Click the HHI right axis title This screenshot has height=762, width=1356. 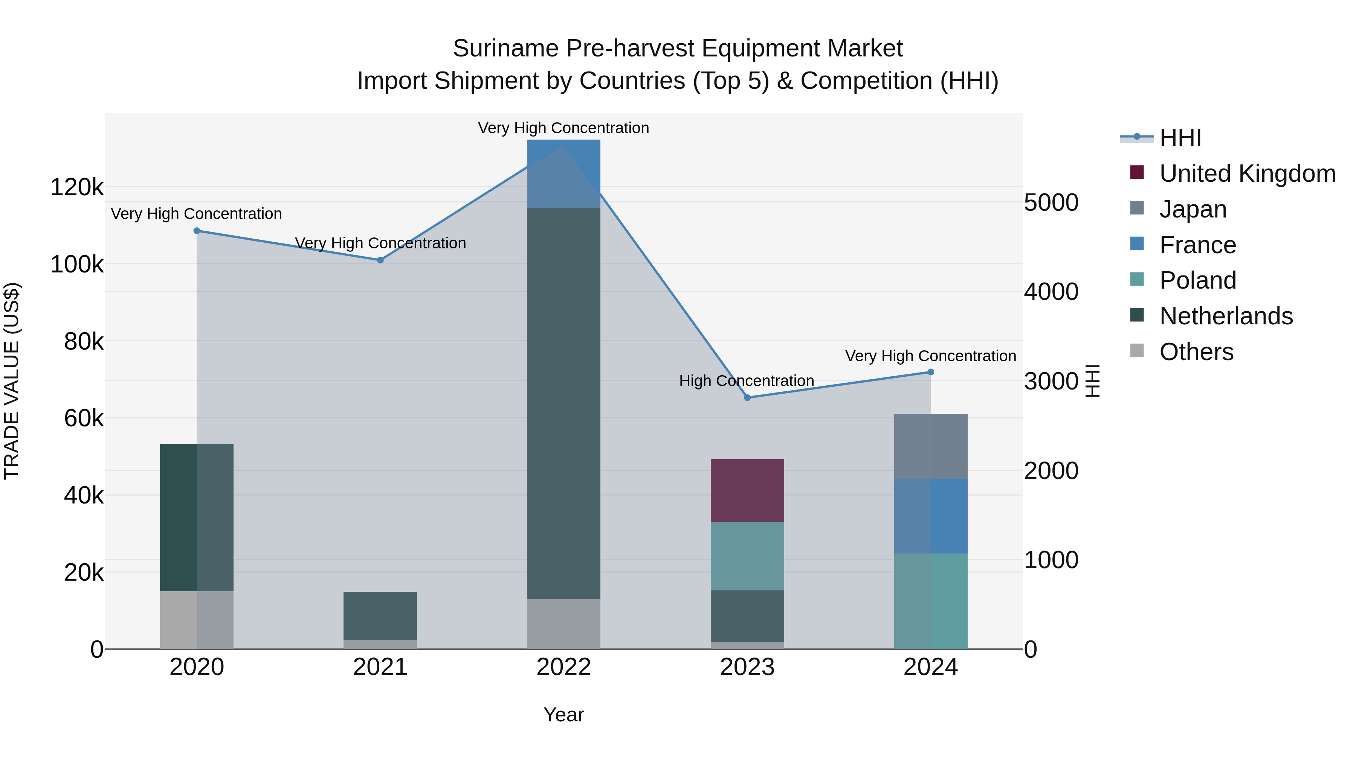1093,381
